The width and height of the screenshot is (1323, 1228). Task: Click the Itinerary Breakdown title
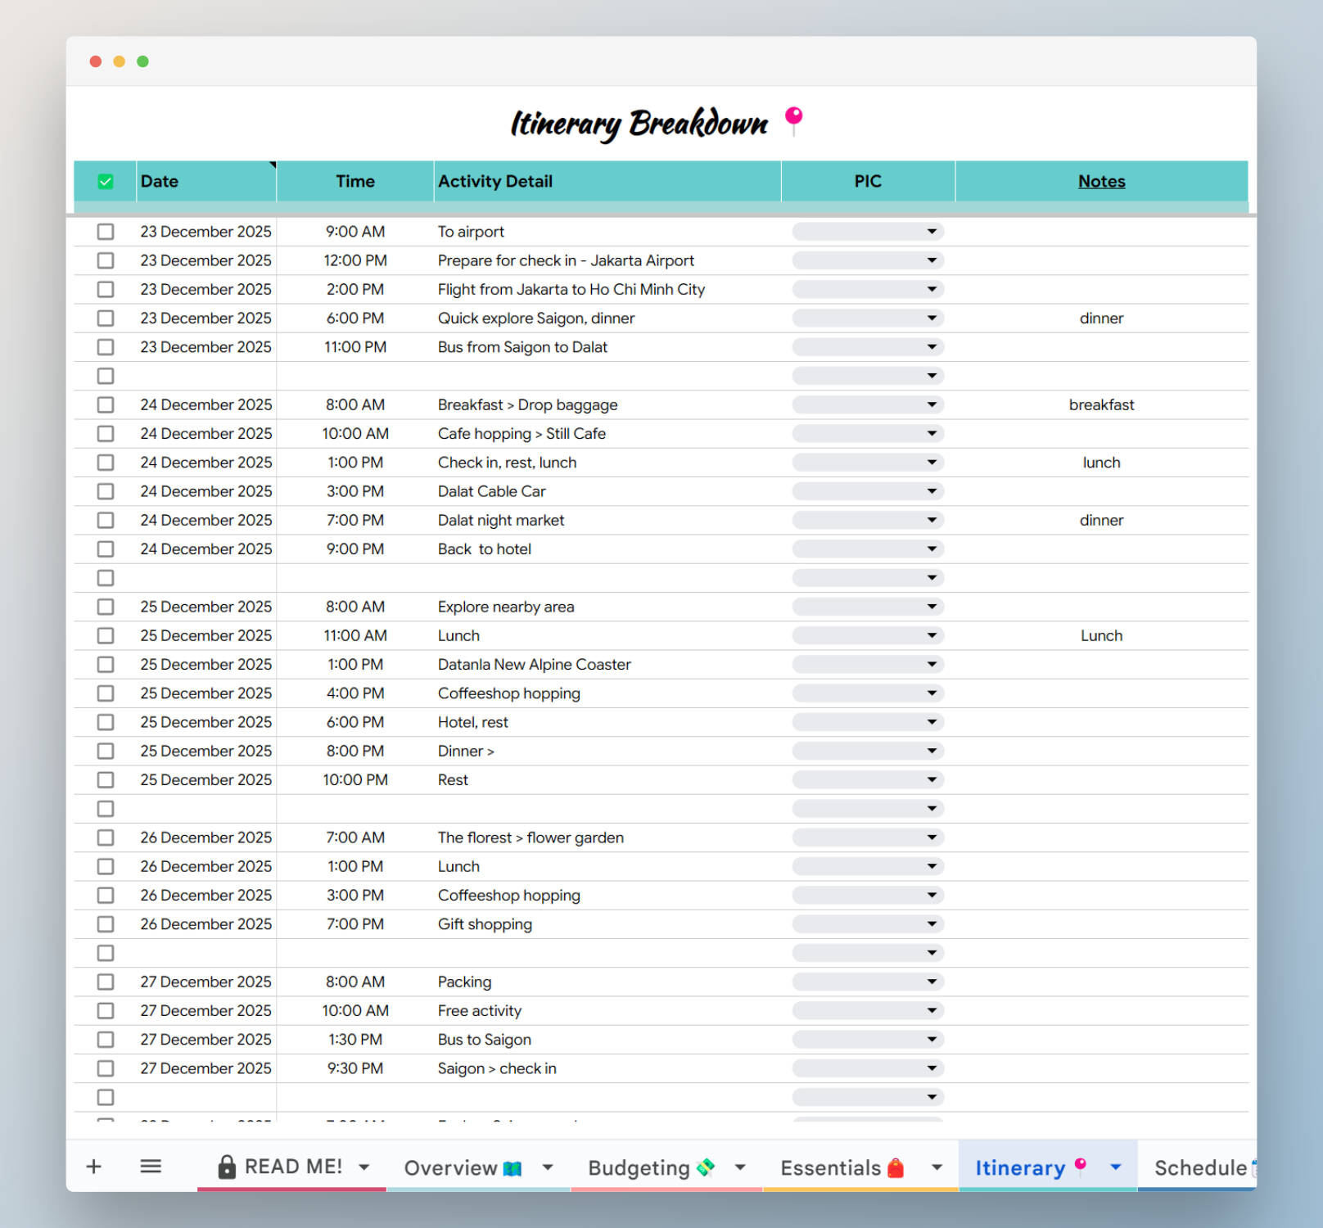coord(639,124)
